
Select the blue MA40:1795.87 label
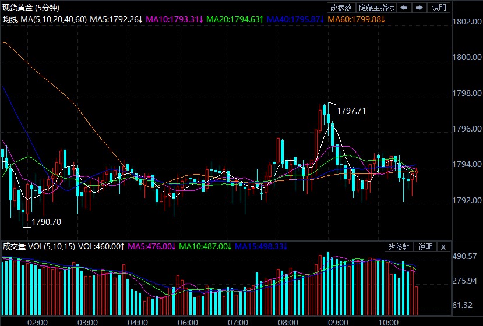point(296,20)
